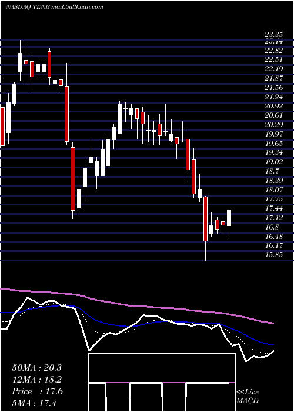
Task: Click the 20.92 price axis label
Action: point(273,106)
